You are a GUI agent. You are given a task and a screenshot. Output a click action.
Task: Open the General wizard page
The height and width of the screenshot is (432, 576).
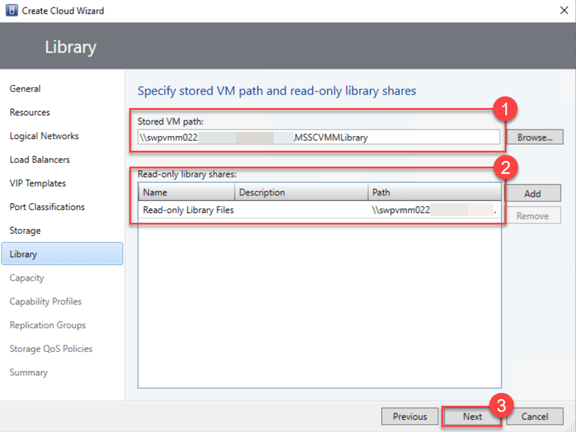tap(25, 88)
